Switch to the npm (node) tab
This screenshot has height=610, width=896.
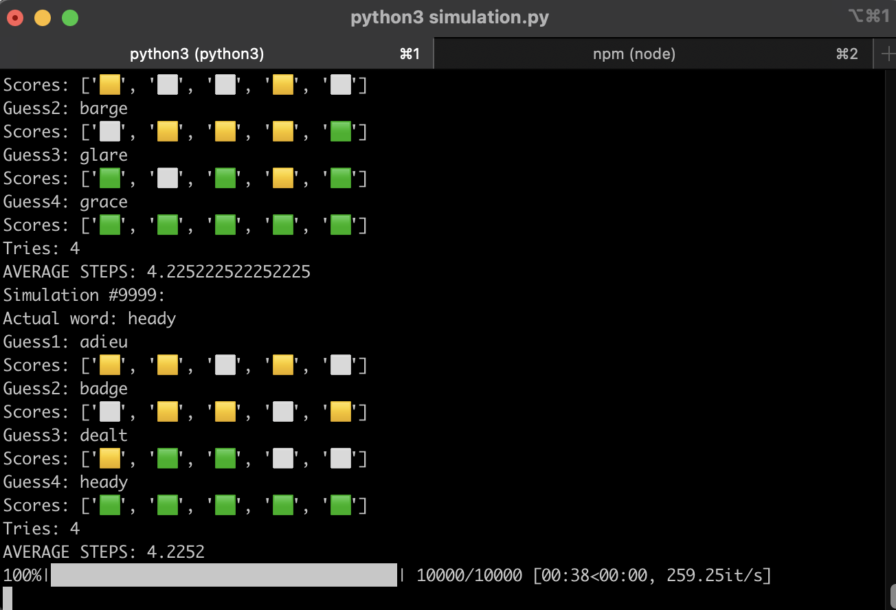click(x=634, y=54)
